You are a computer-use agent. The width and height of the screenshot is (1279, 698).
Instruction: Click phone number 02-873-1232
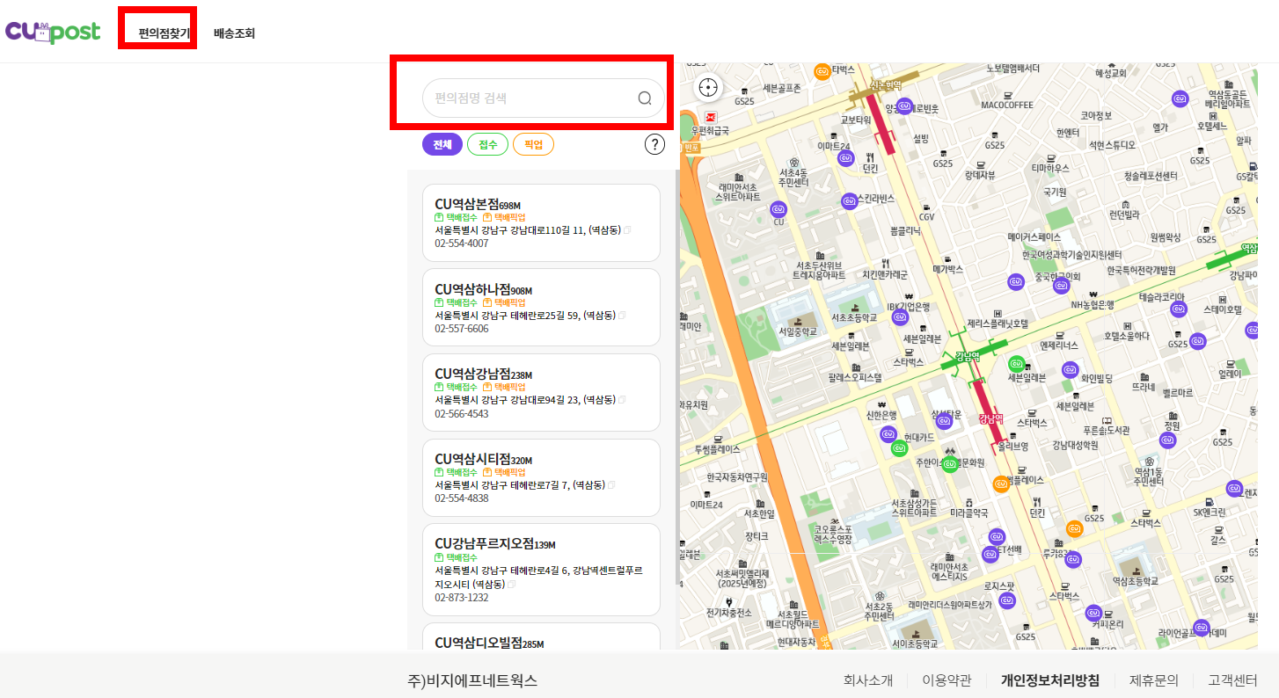click(x=462, y=597)
